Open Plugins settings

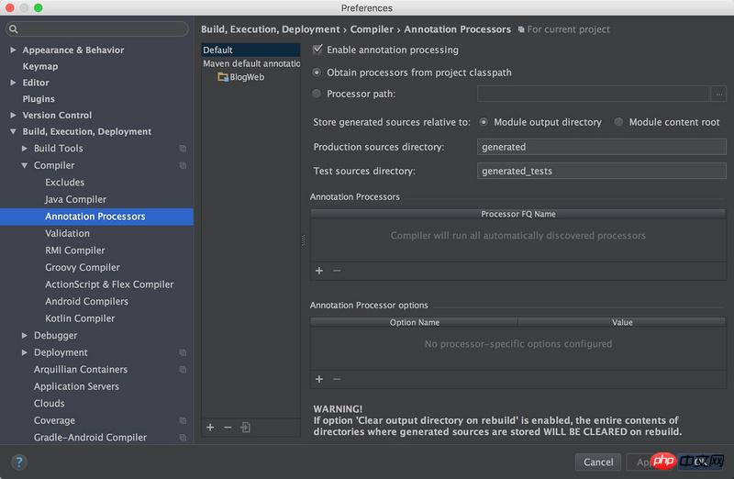point(39,99)
